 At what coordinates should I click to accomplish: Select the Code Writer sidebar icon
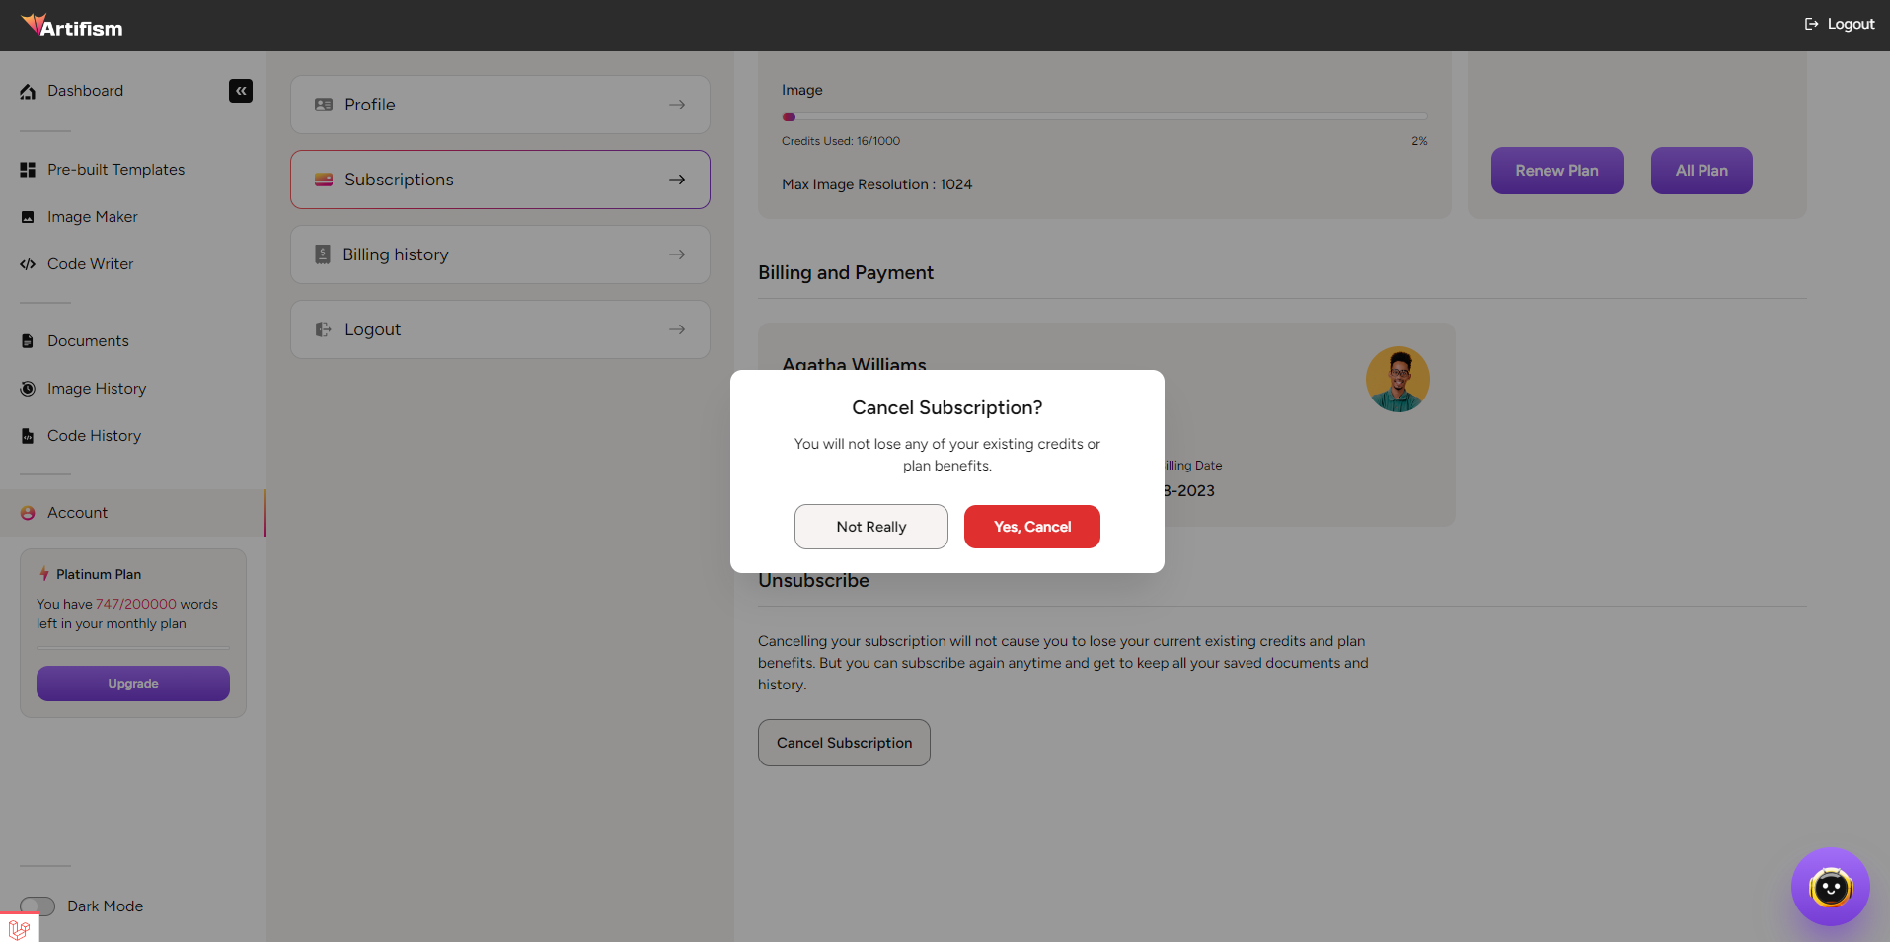pos(28,263)
